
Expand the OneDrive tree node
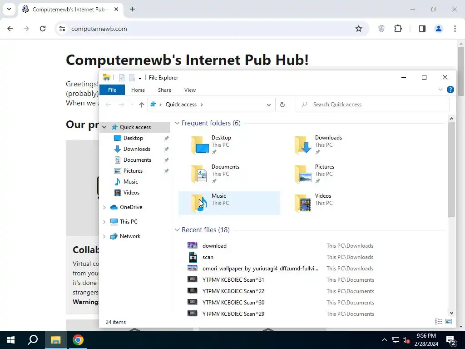104,207
